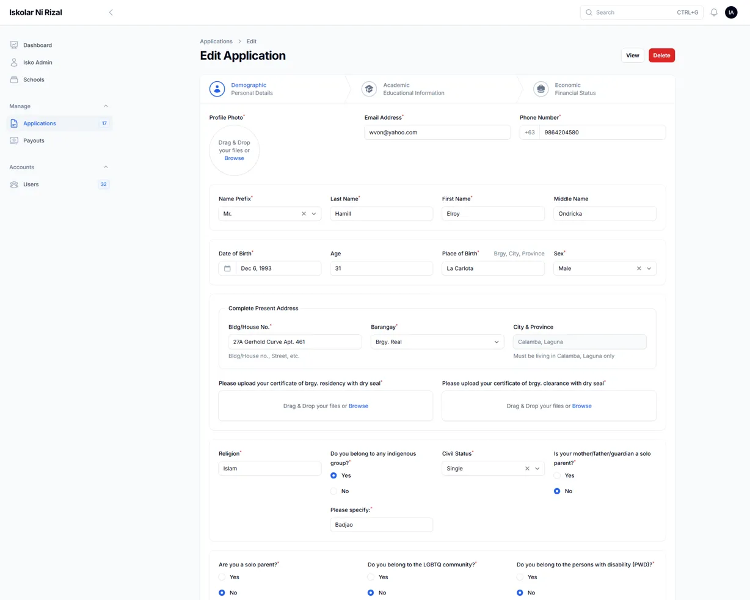Clear the Name Prefix selection
The image size is (750, 600).
tap(304, 214)
